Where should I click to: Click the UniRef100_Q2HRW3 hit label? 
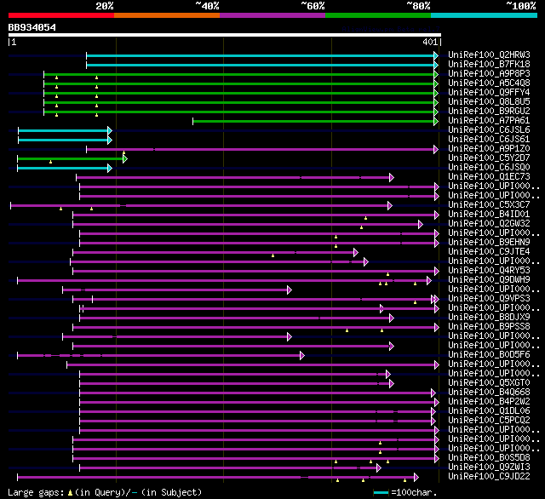click(489, 54)
